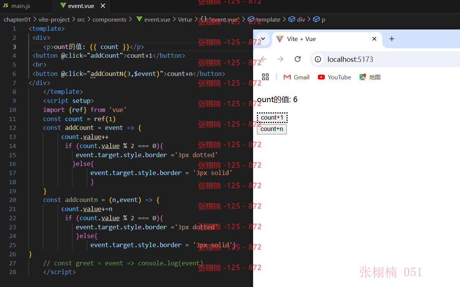460x287 pixels.
Task: Reload the localhost page
Action: (297, 59)
